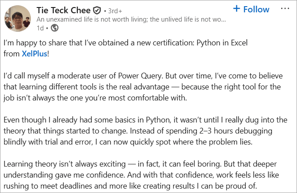Click the paragraph starting 'Learning theory isn't'
The image size is (297, 193).
tap(141, 175)
